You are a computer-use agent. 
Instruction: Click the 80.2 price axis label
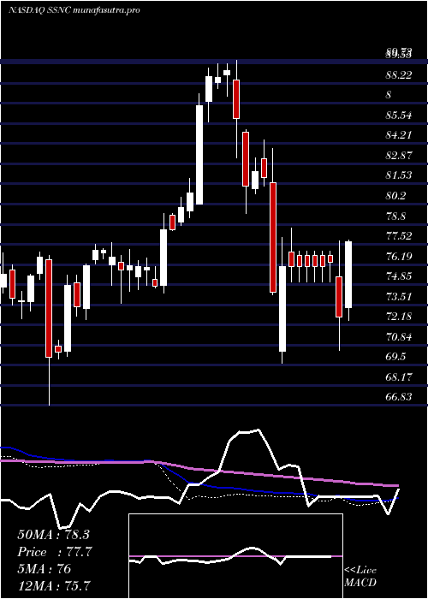pyautogui.click(x=395, y=196)
